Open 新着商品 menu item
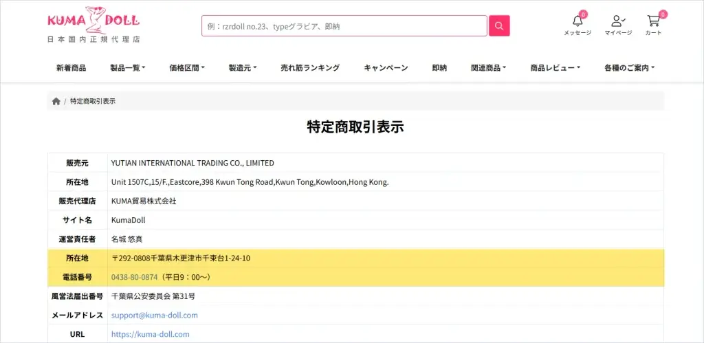Image resolution: width=704 pixels, height=343 pixels. click(71, 68)
